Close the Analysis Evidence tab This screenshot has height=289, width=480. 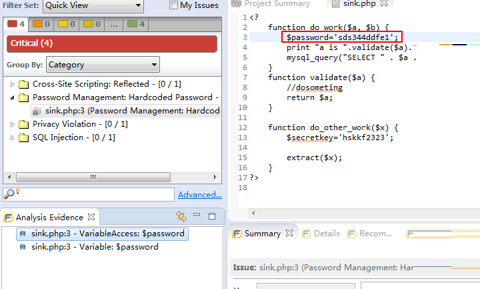(92, 217)
